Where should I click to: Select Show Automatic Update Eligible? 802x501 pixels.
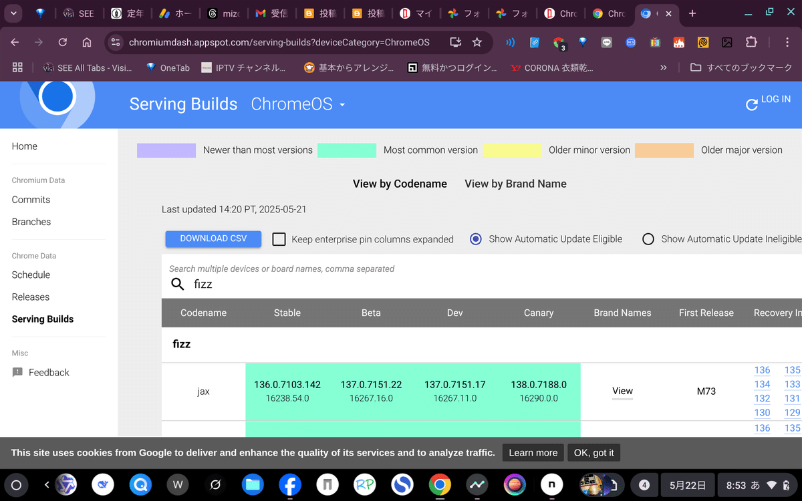(475, 238)
